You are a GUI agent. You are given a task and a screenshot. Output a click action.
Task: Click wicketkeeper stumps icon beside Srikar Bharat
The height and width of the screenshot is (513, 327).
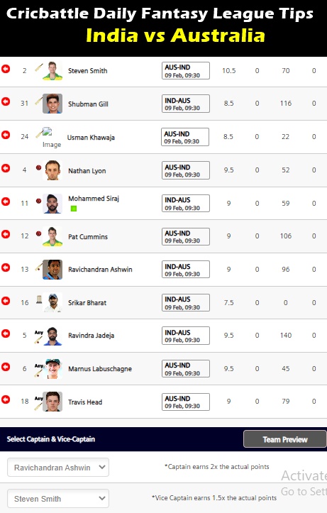point(39,299)
